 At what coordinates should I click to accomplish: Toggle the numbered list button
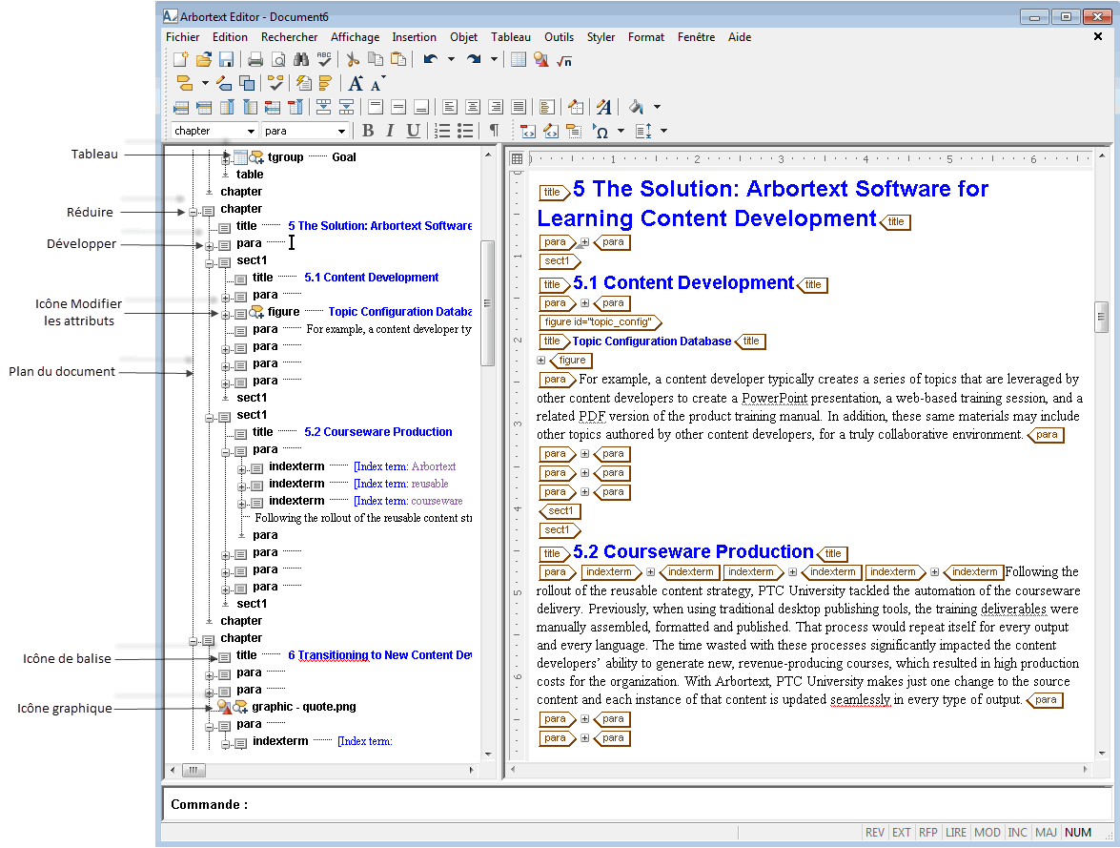[x=442, y=131]
